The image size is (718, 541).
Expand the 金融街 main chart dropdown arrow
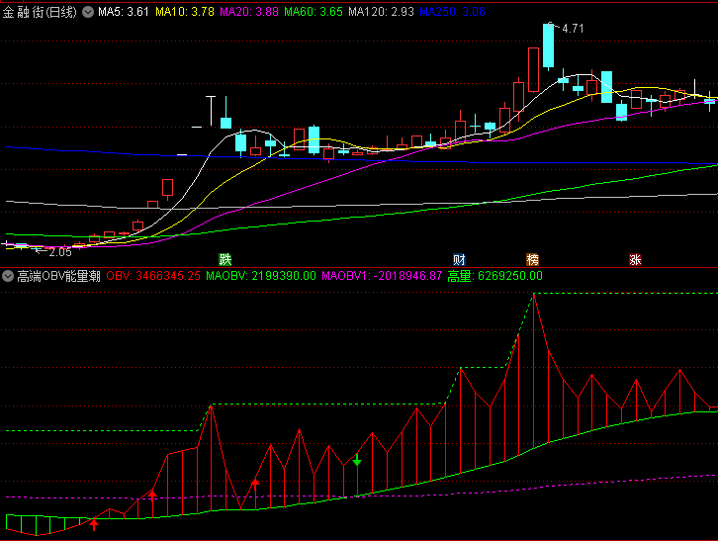click(x=89, y=11)
